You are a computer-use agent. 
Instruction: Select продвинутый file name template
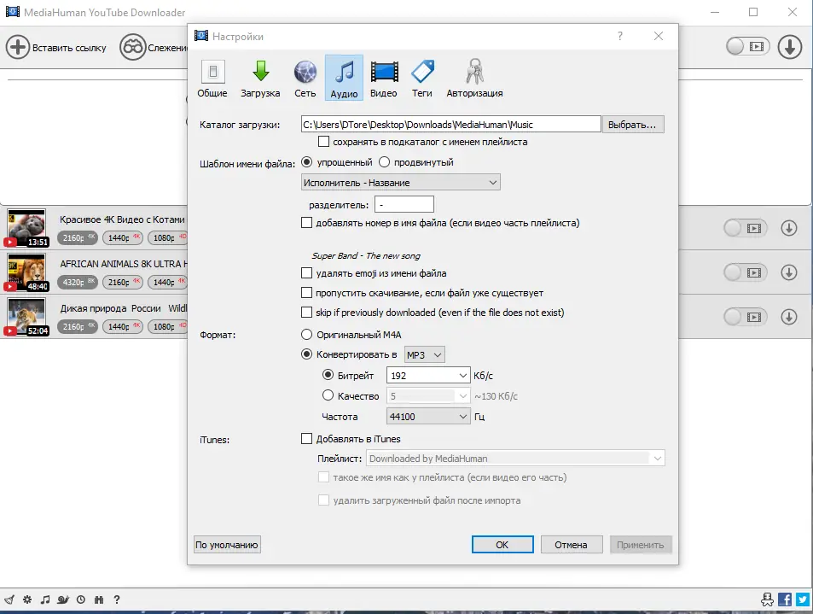tap(384, 162)
